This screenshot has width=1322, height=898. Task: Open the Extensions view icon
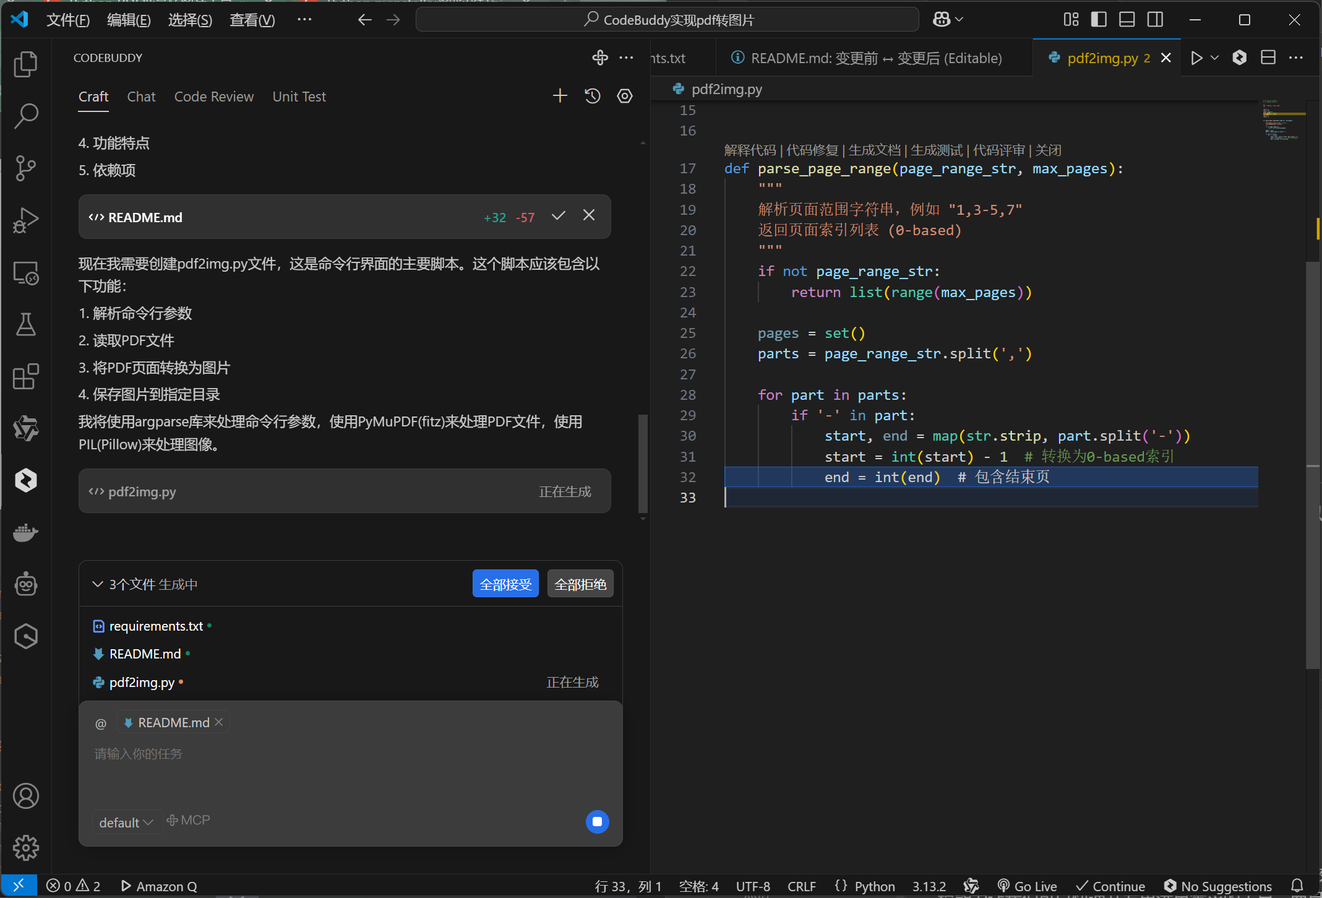coord(25,376)
